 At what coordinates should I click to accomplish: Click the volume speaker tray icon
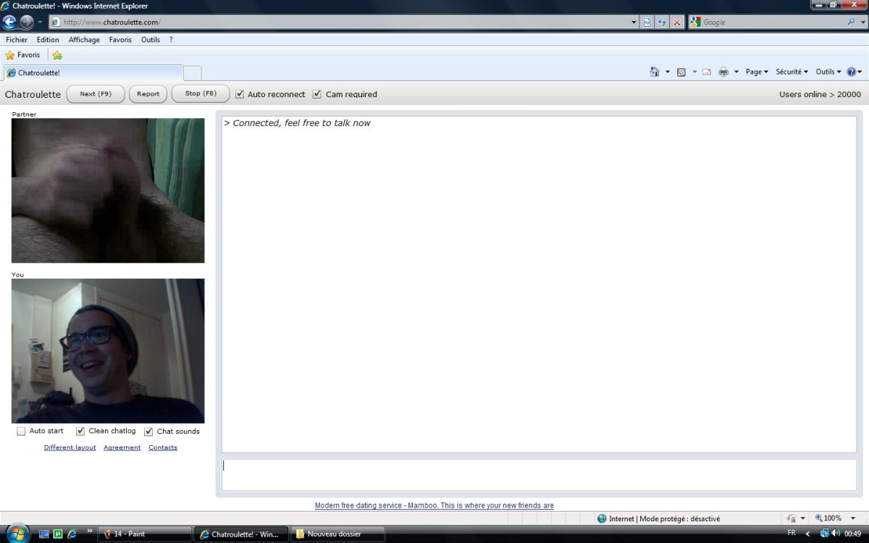(x=836, y=534)
